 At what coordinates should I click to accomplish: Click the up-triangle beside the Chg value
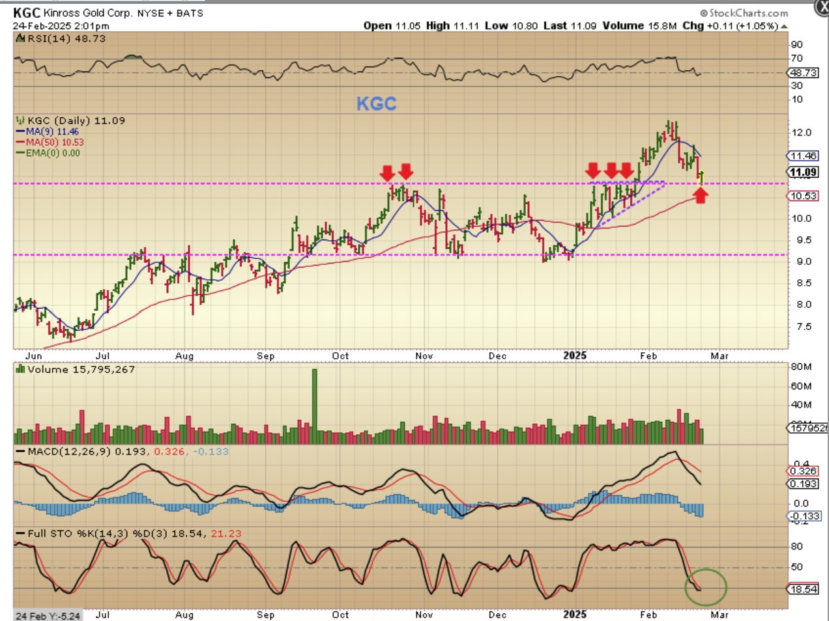[784, 26]
